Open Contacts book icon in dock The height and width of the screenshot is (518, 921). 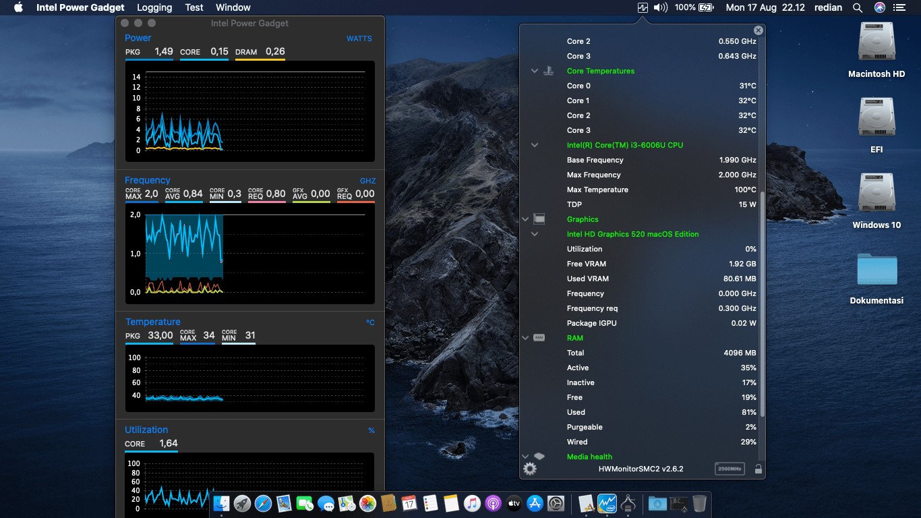pos(388,503)
